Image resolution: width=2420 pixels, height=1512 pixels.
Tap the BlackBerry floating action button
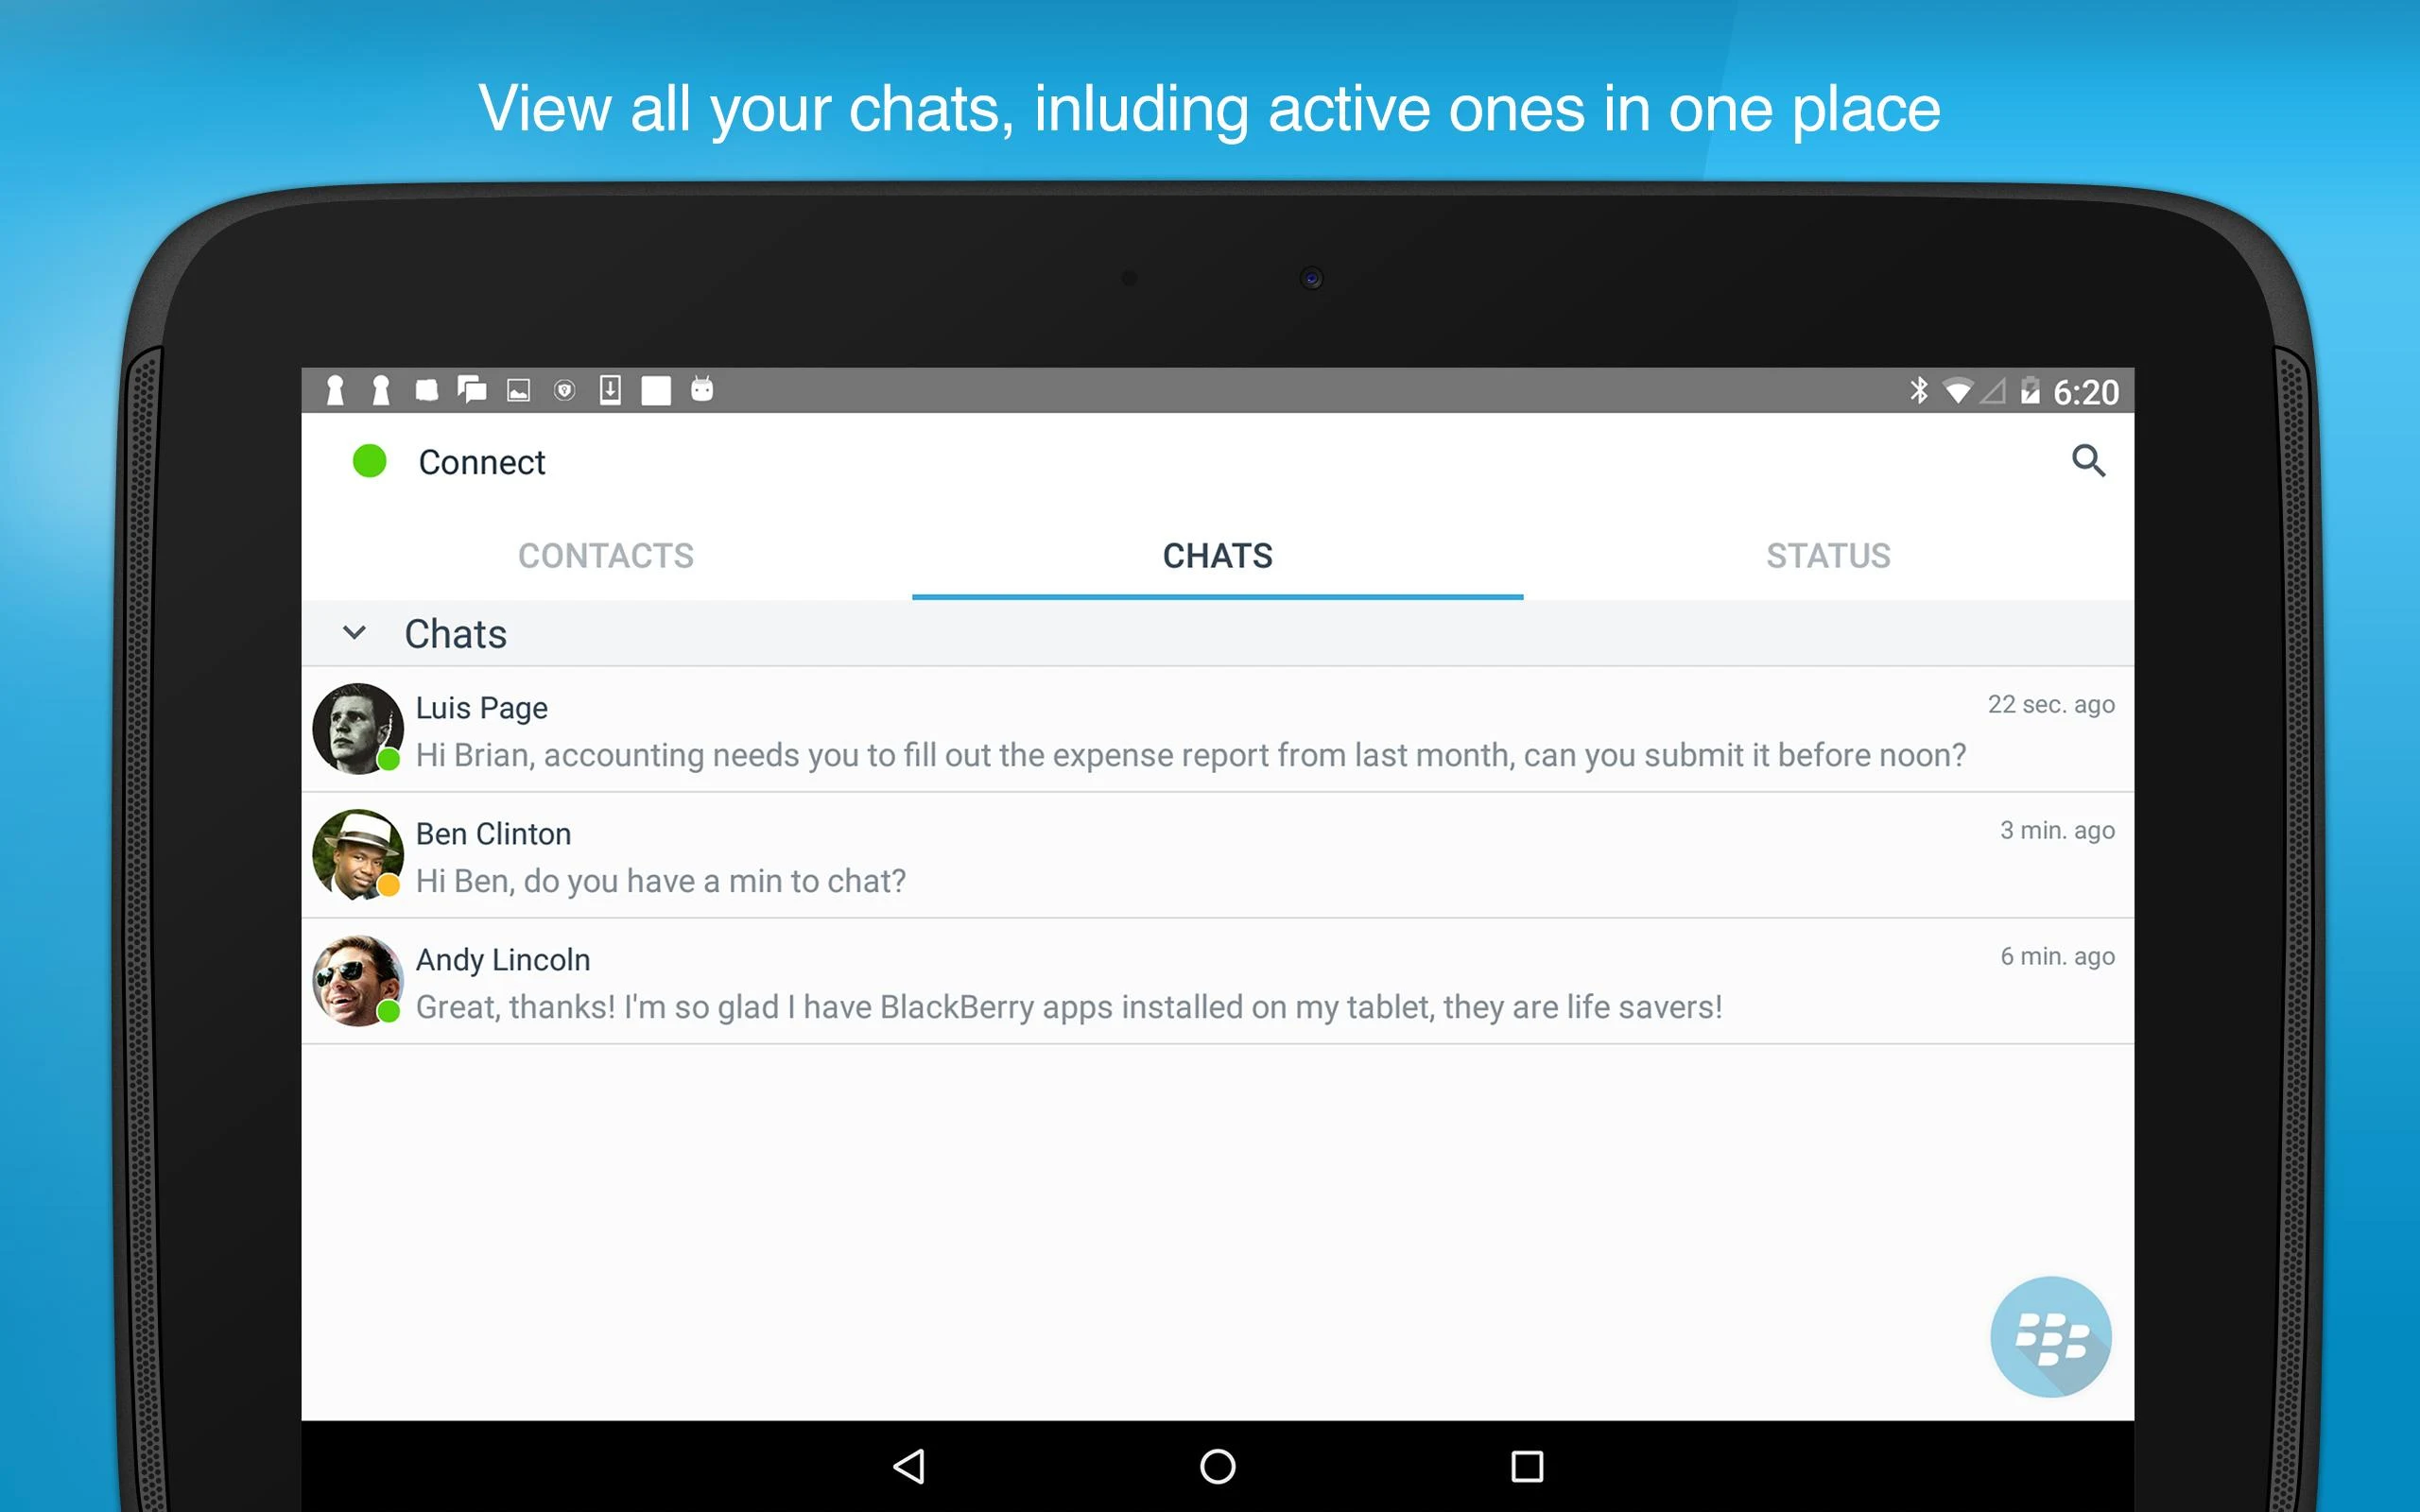[2050, 1336]
